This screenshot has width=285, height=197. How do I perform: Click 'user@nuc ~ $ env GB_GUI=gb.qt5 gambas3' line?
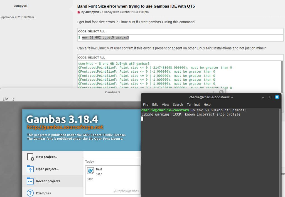click(114, 64)
